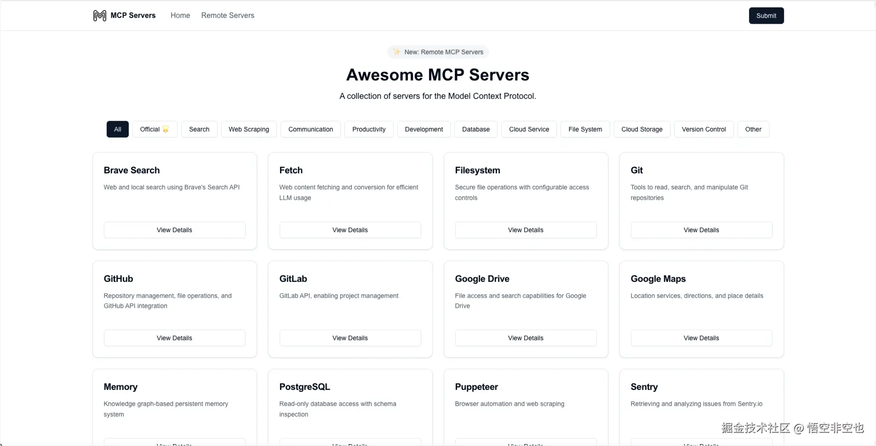This screenshot has height=446, width=876.
Task: Click the Google Maps card heading
Action: point(658,279)
